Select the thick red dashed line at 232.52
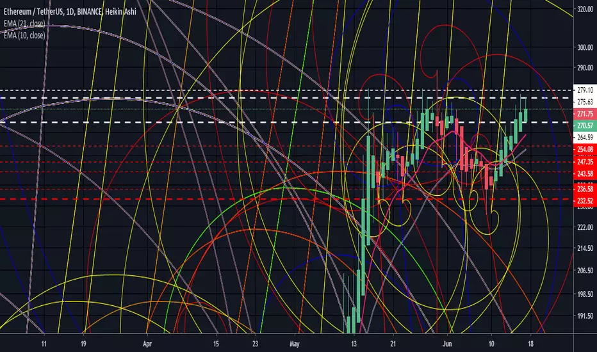Viewport: 597px width, 352px height. point(286,199)
